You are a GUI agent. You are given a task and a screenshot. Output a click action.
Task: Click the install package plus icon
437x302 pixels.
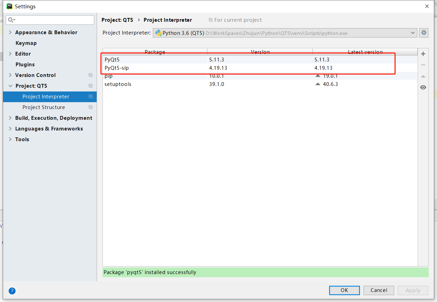click(423, 54)
